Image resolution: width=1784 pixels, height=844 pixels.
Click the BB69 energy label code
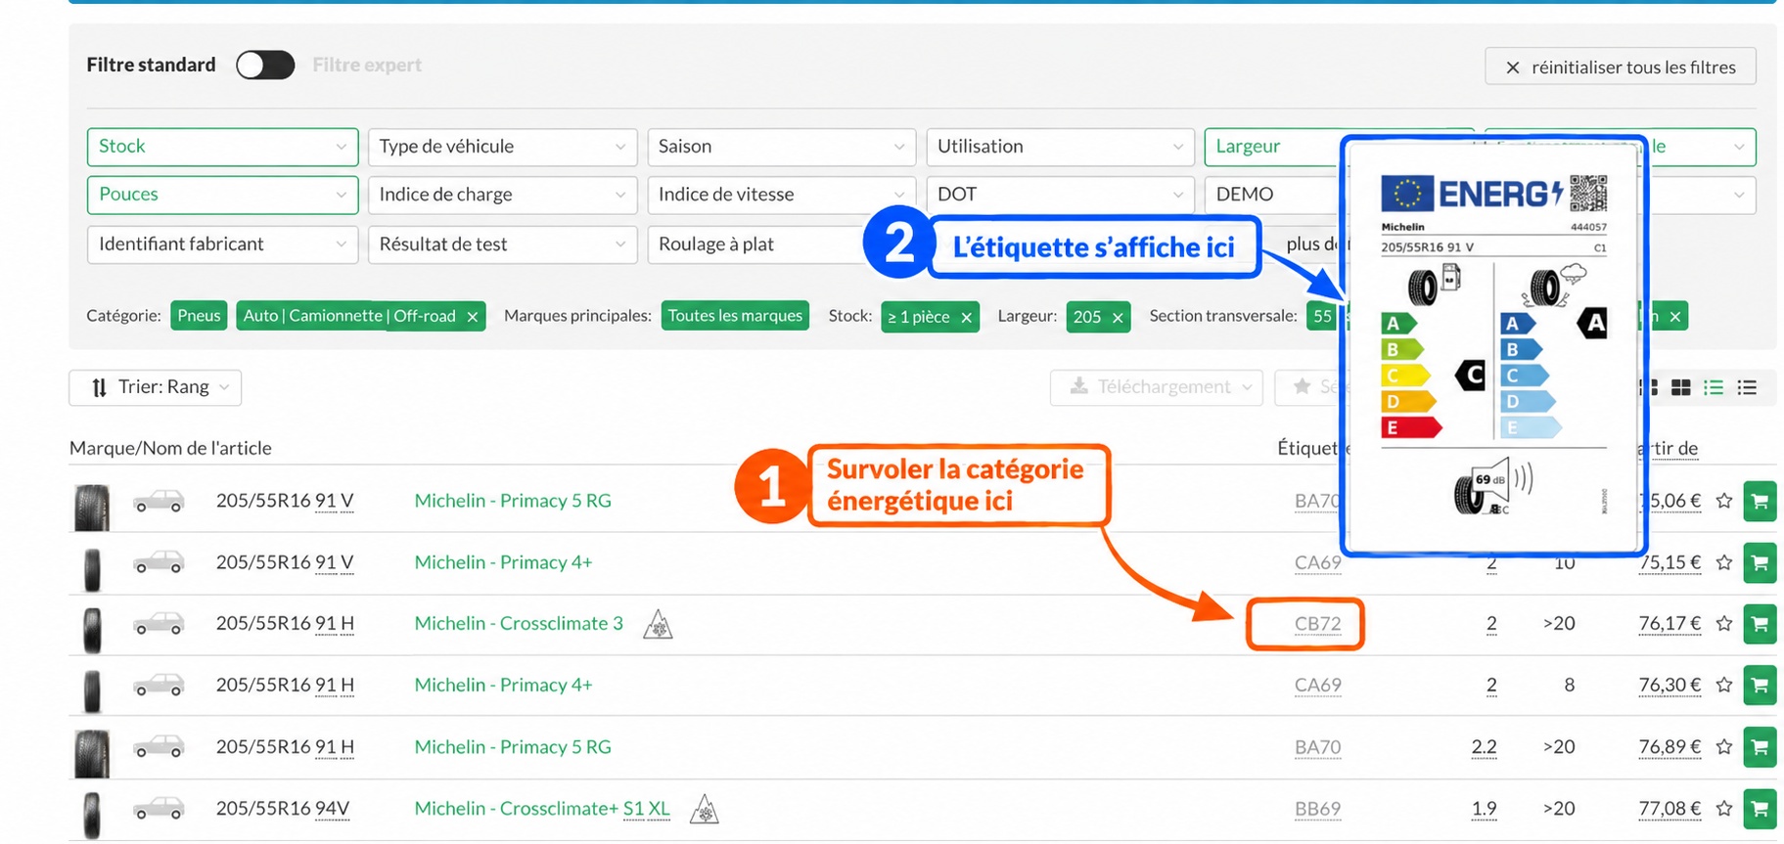(x=1317, y=809)
